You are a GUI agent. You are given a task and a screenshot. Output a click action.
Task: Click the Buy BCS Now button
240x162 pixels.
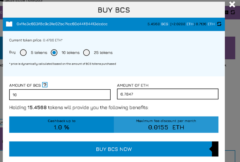[x=114, y=149]
